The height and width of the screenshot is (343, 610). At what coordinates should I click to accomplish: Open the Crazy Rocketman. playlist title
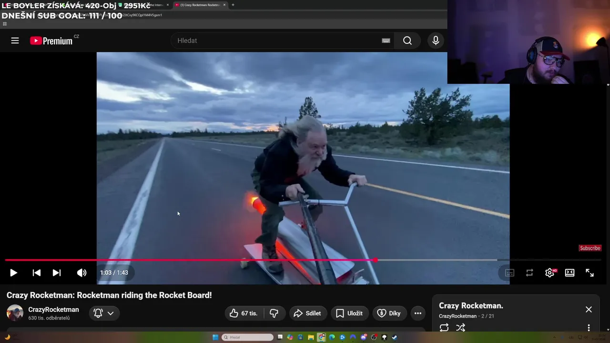(x=471, y=306)
